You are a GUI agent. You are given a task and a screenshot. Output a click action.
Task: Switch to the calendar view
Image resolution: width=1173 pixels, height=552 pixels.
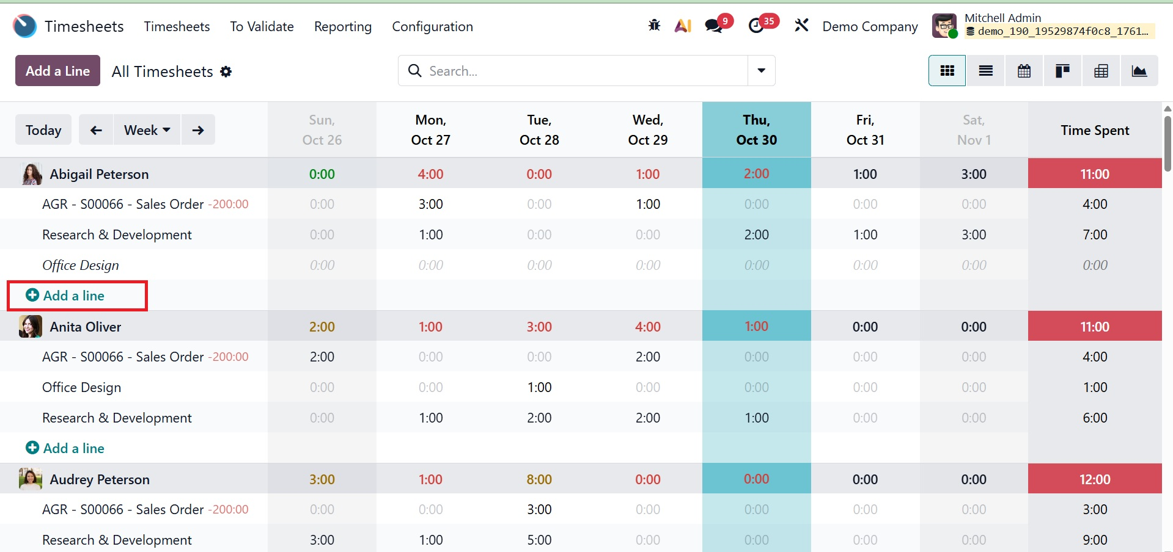coord(1024,71)
